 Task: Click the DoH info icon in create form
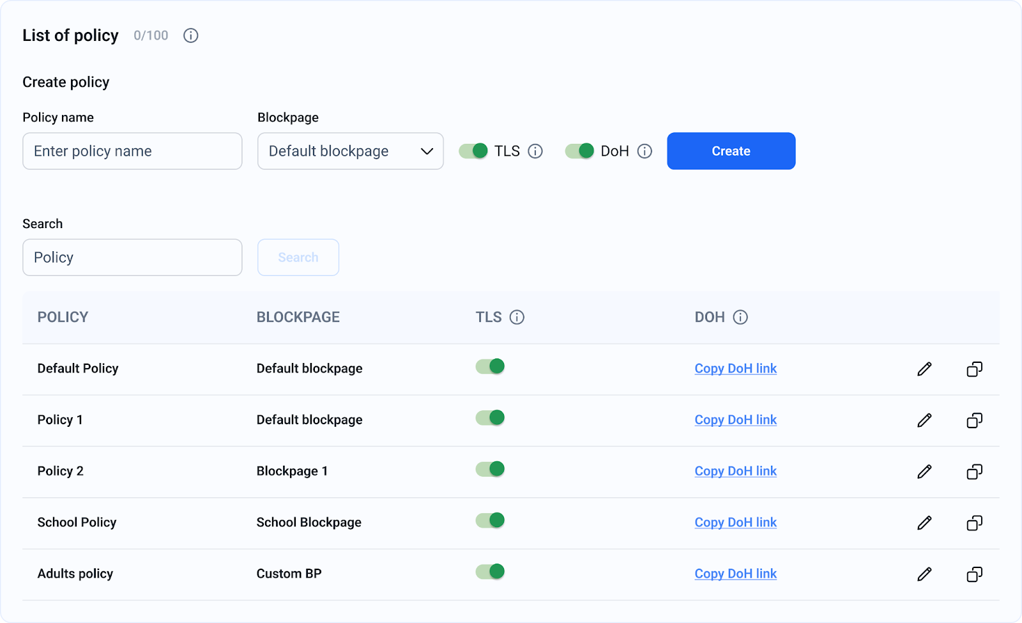pyautogui.click(x=644, y=151)
